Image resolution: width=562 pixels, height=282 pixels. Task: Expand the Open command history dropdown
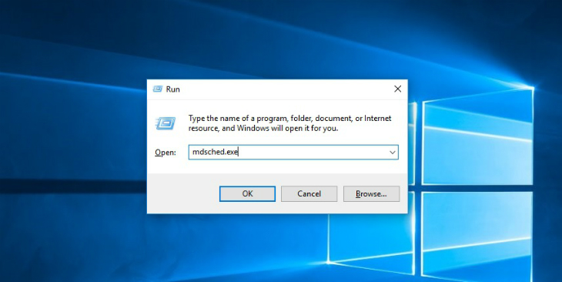coord(393,153)
